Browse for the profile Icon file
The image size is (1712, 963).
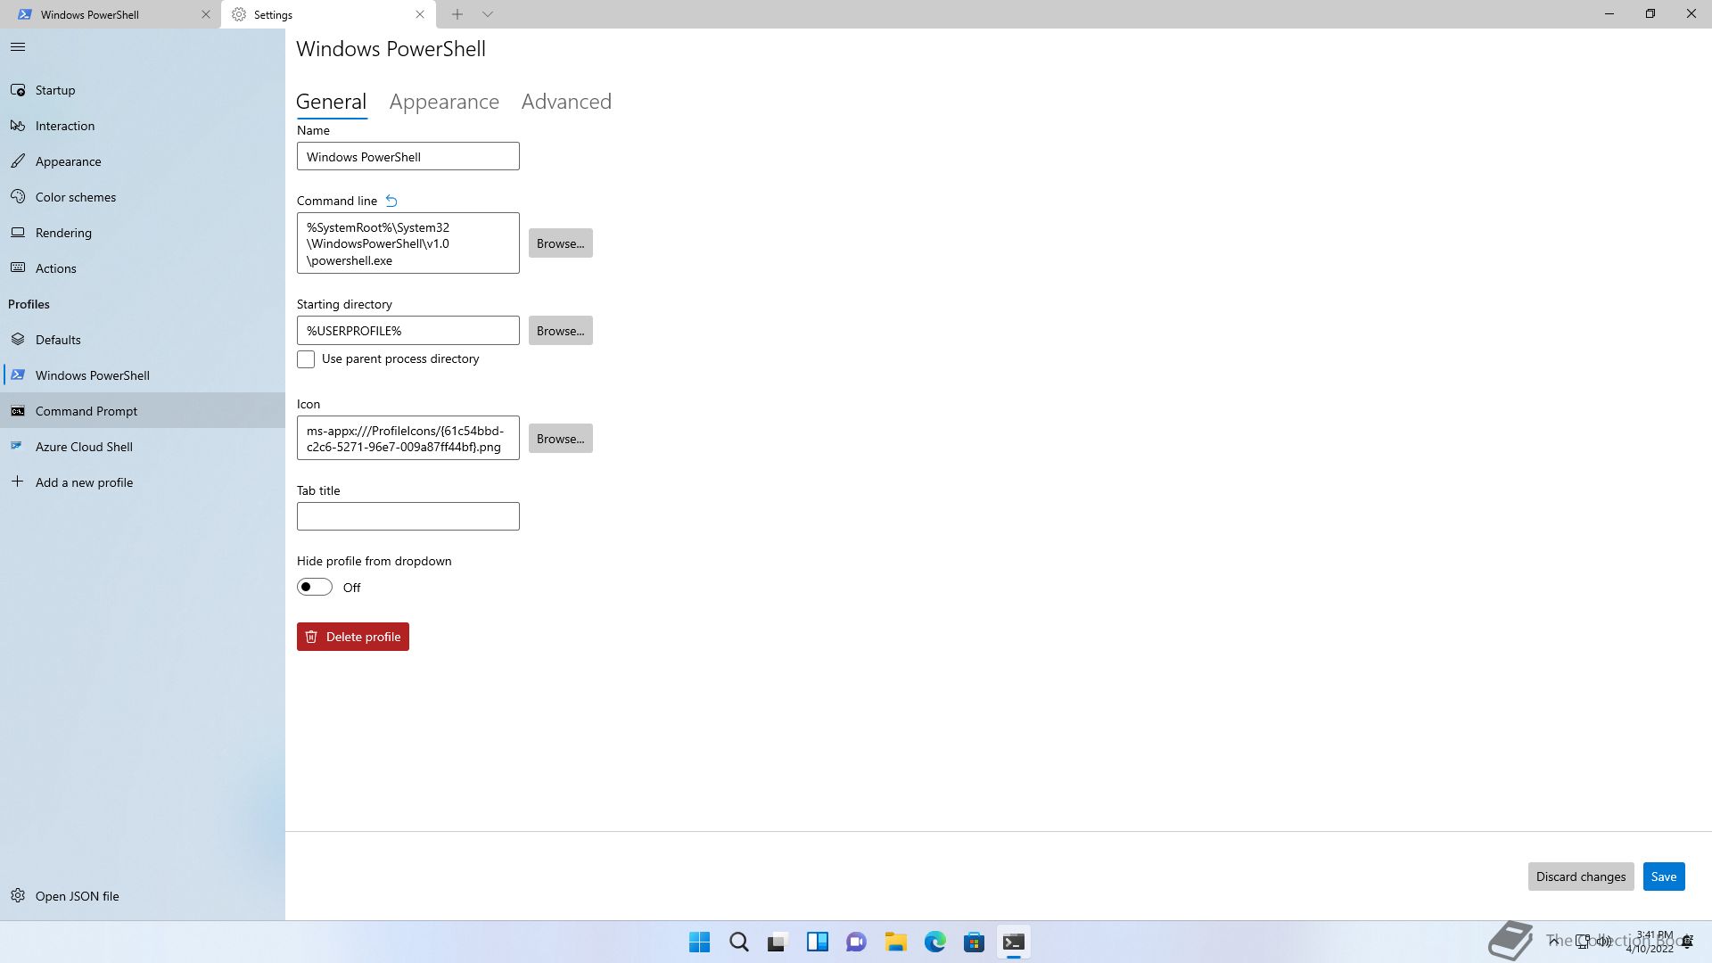click(x=561, y=439)
